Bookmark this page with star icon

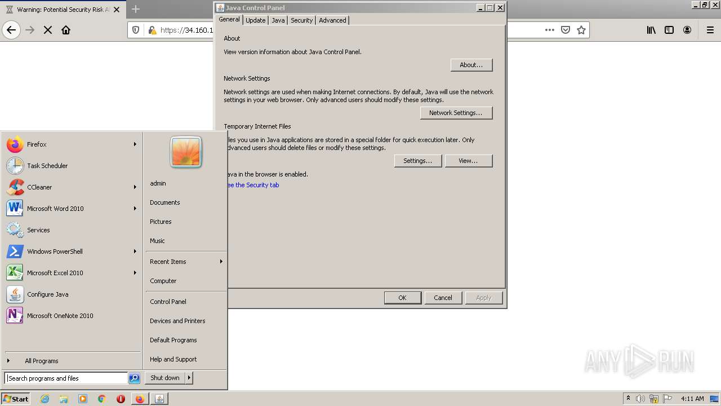pos(581,30)
